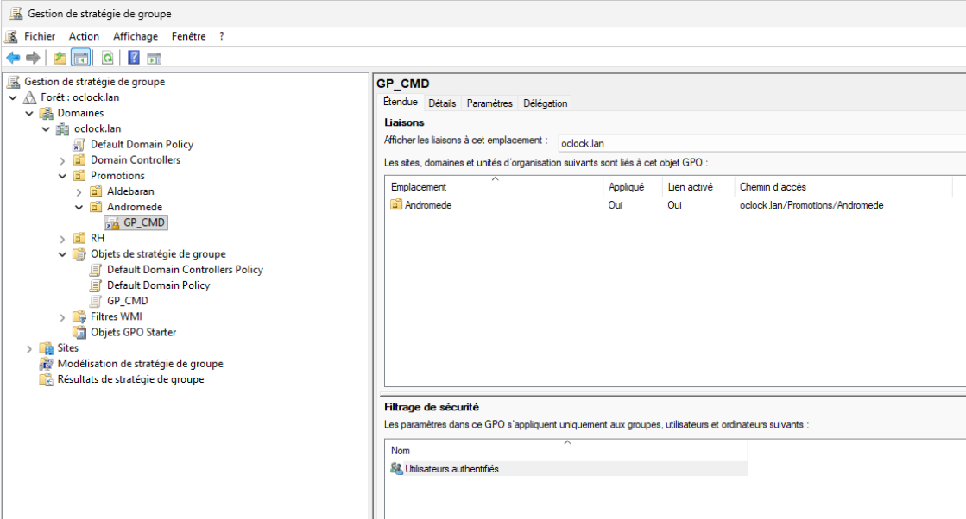Select Default Domain Controllers Policy in tree

[185, 270]
